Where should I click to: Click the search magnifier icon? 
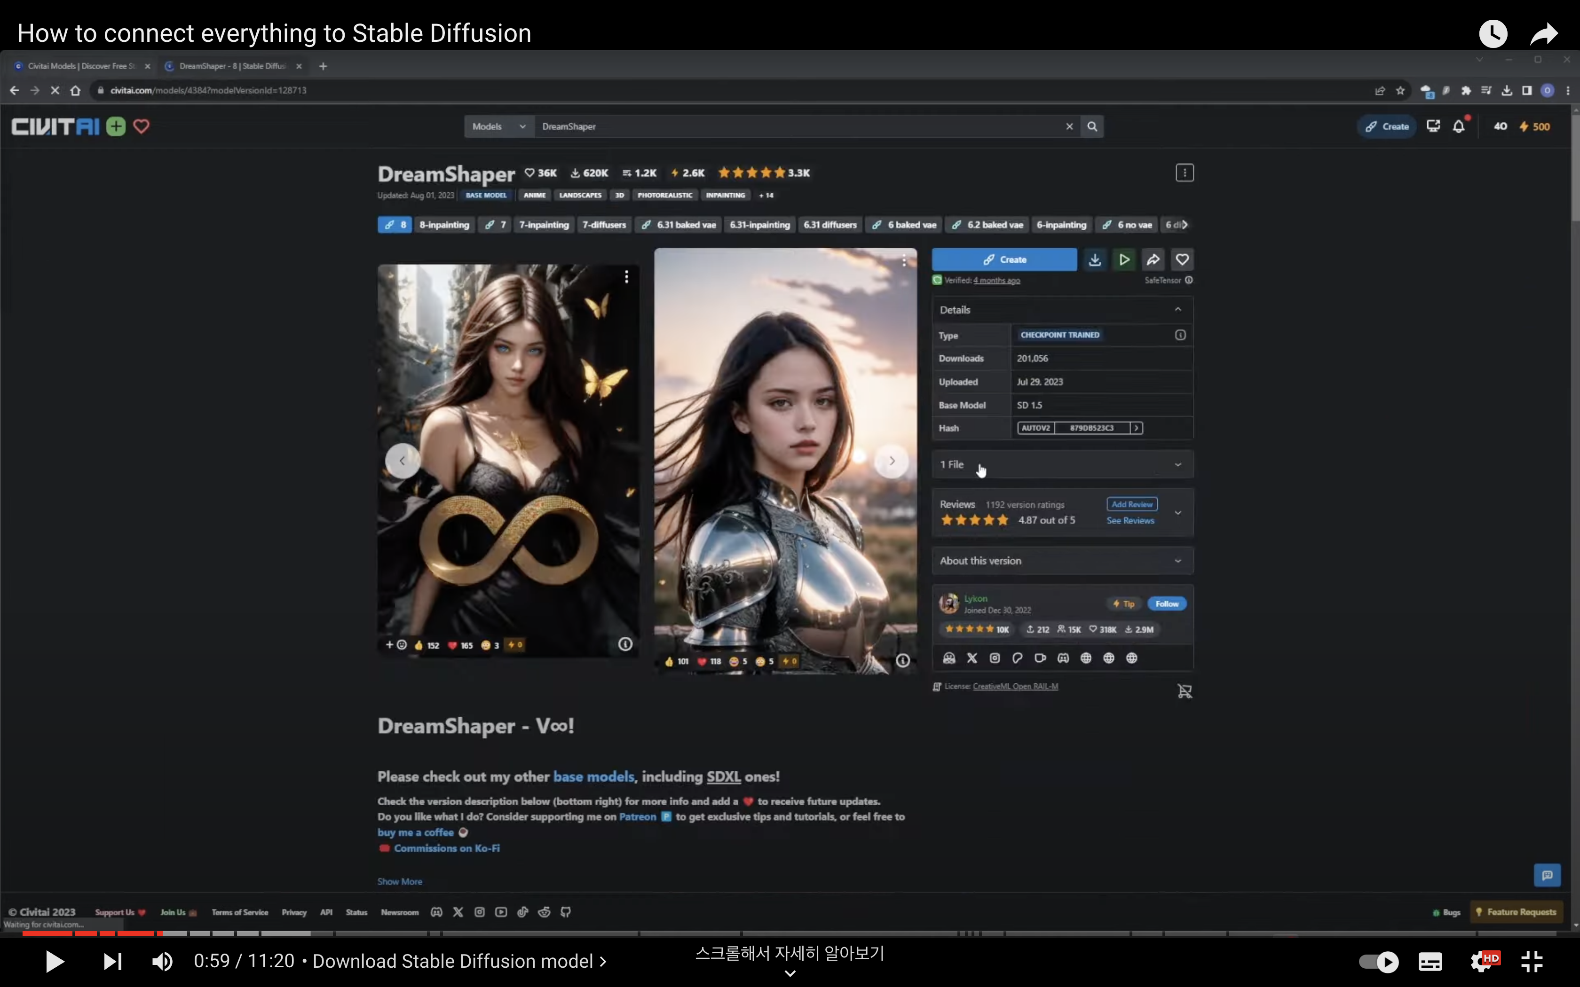pyautogui.click(x=1092, y=126)
